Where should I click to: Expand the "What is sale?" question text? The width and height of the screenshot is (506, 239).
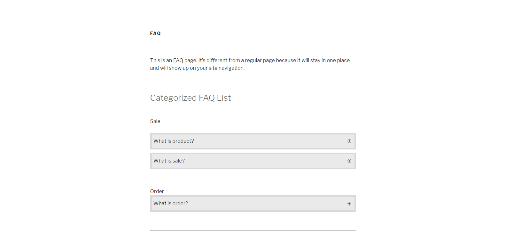pyautogui.click(x=169, y=161)
